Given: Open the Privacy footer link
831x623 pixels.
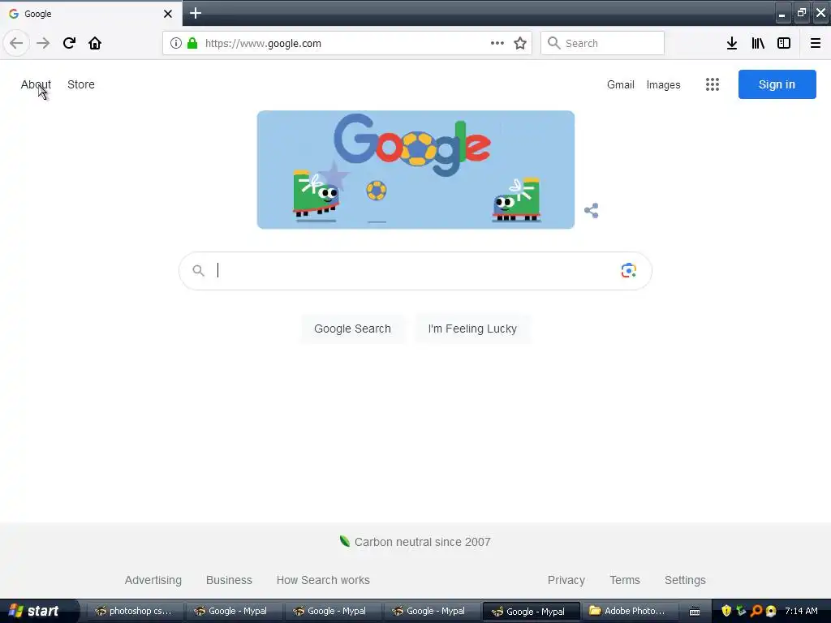Looking at the screenshot, I should click(566, 580).
